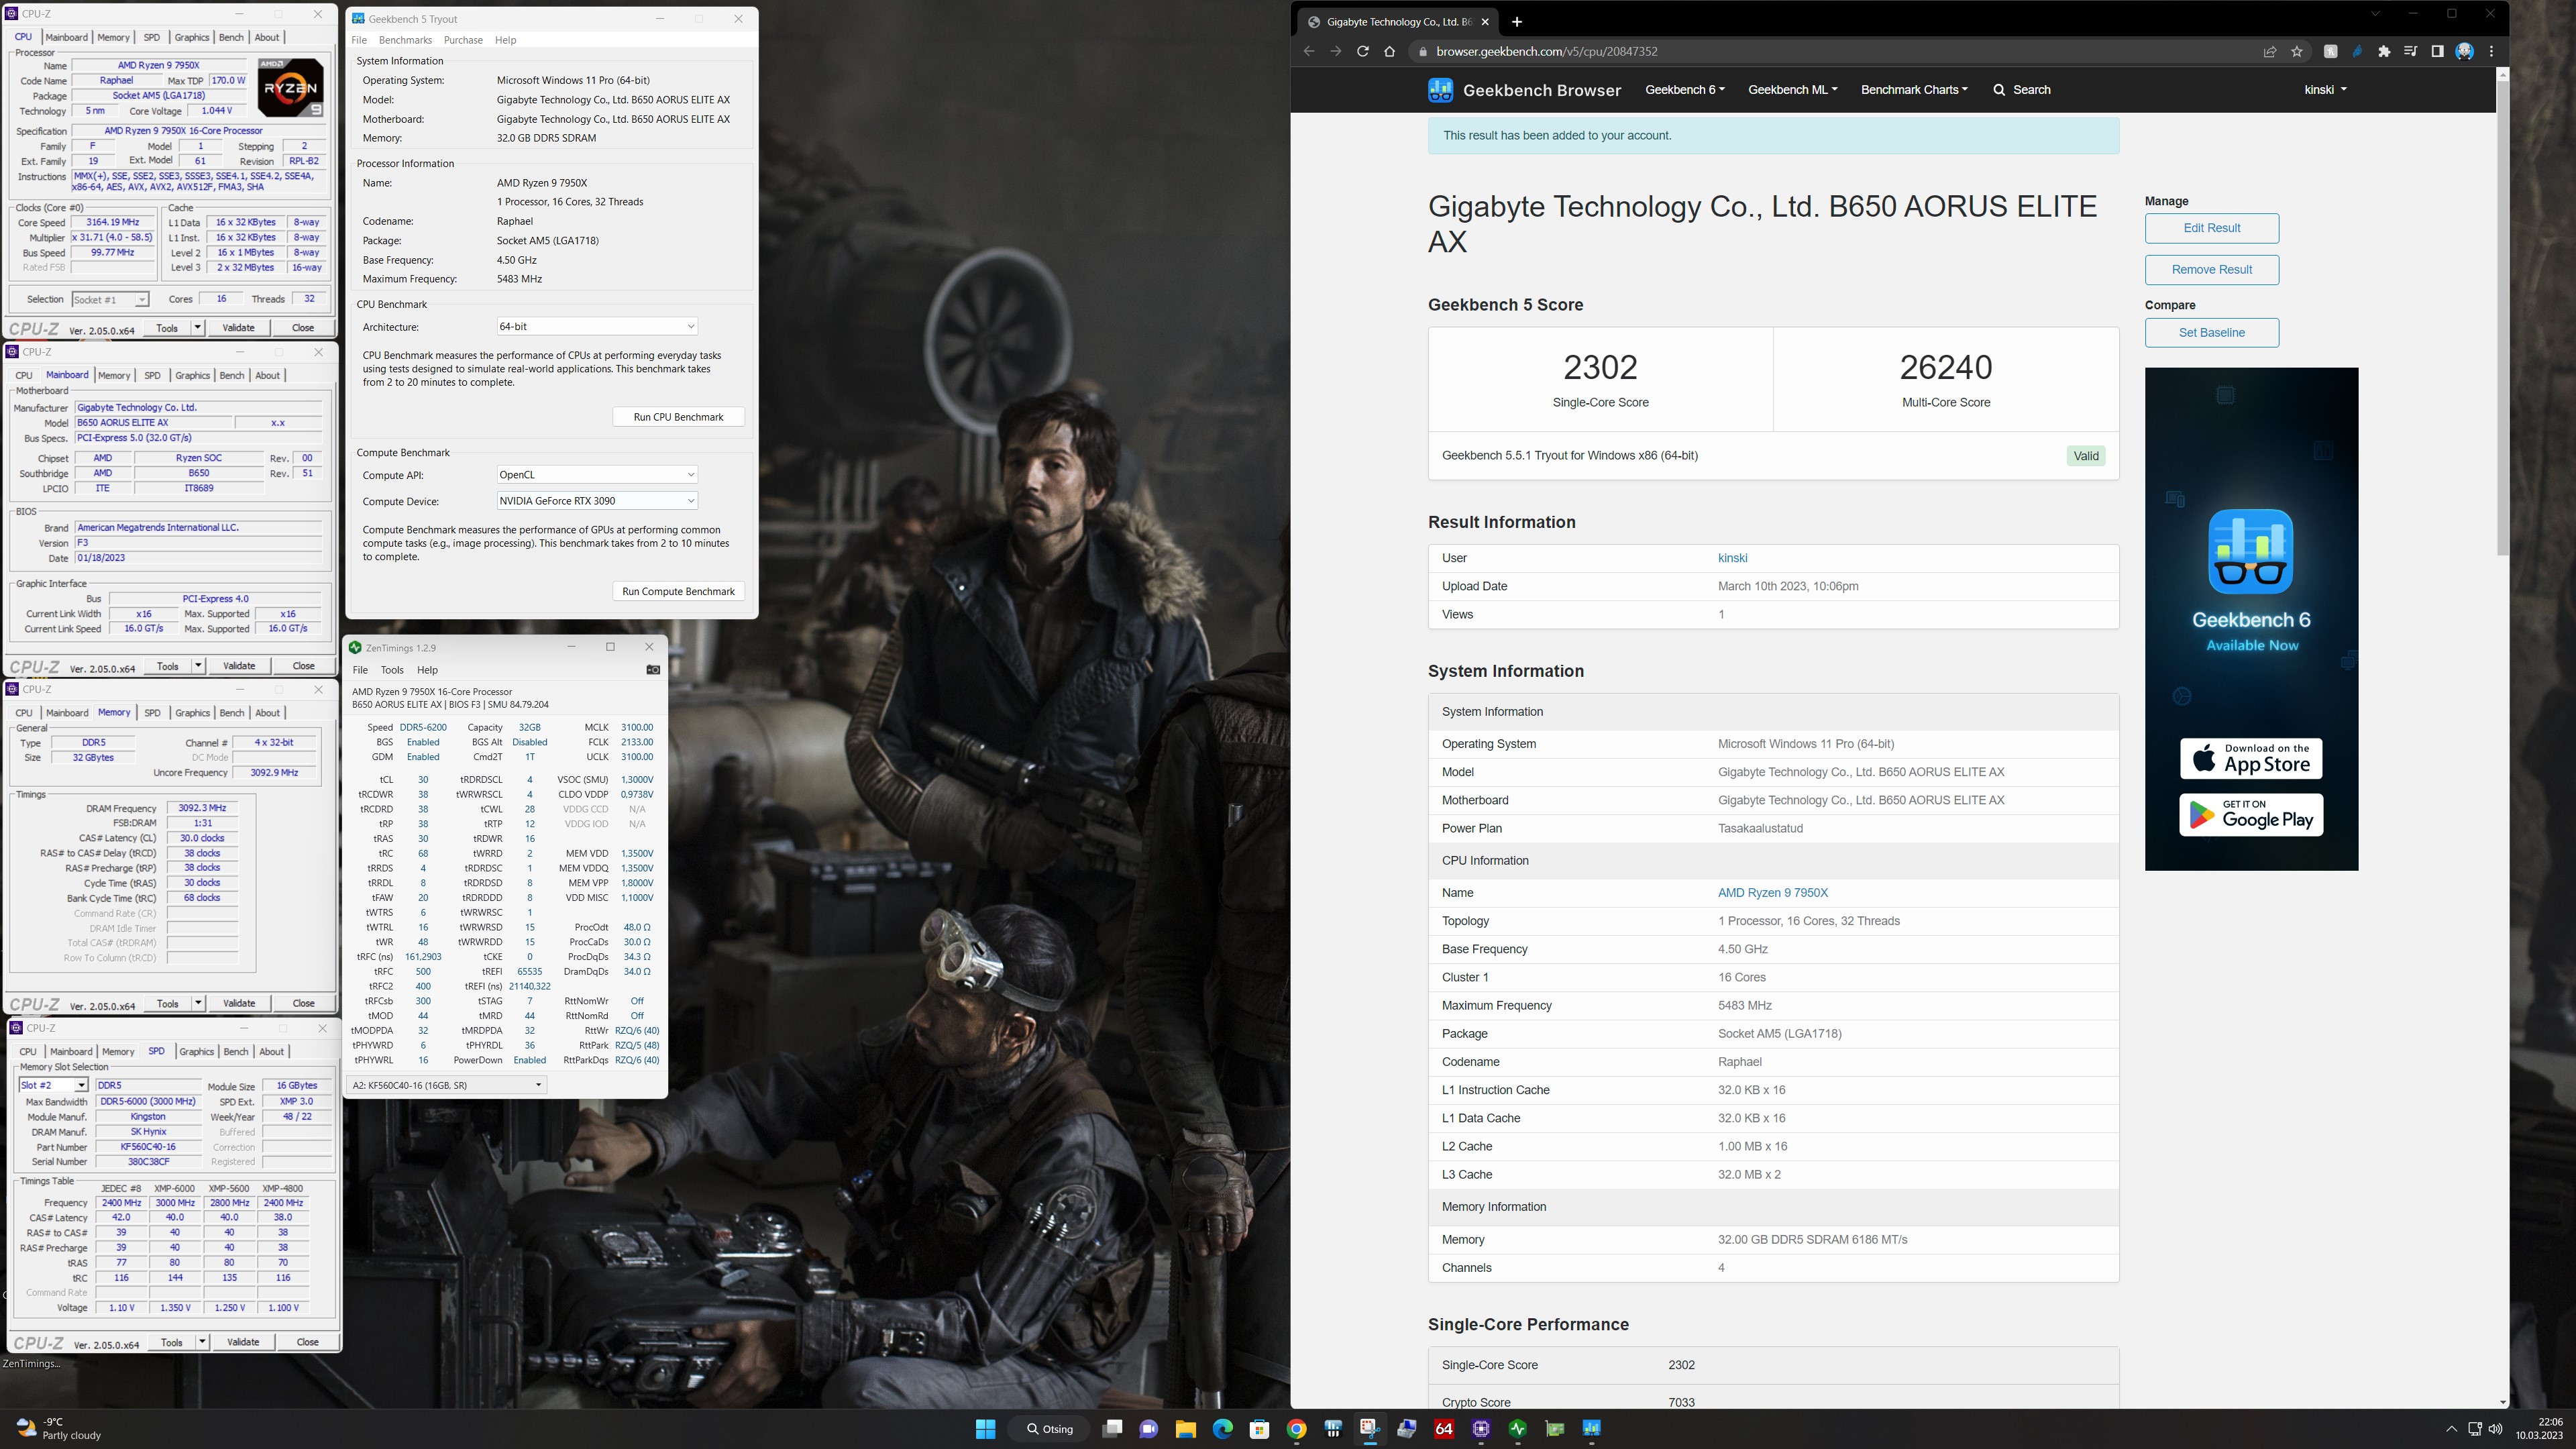Open the Chrome extensions puzzle icon
This screenshot has height=1449, width=2576.
tap(2385, 52)
